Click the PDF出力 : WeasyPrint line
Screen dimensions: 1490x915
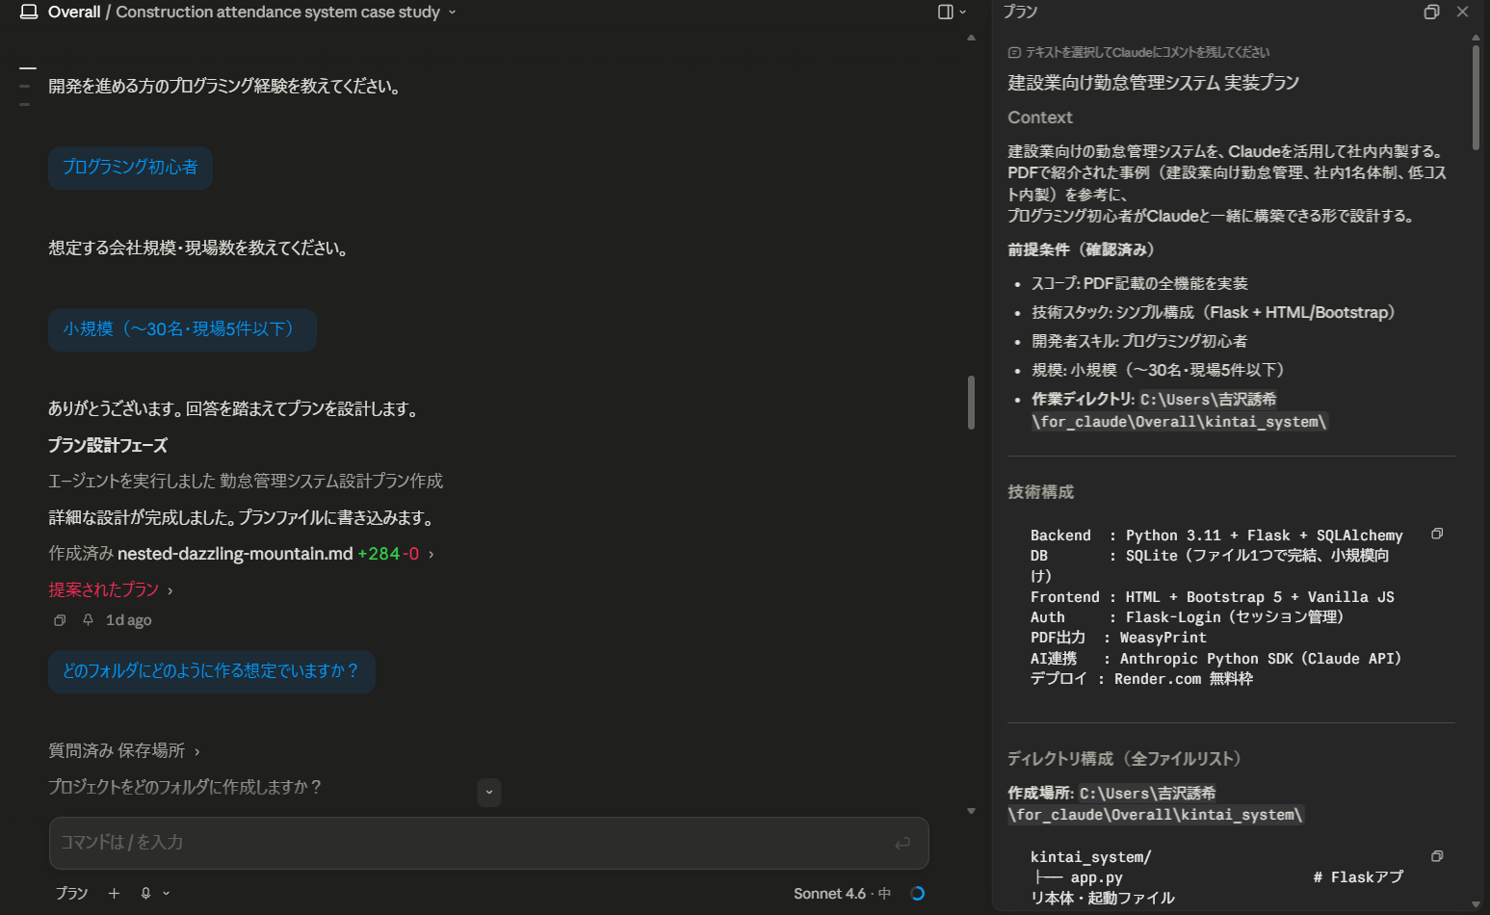(1118, 638)
